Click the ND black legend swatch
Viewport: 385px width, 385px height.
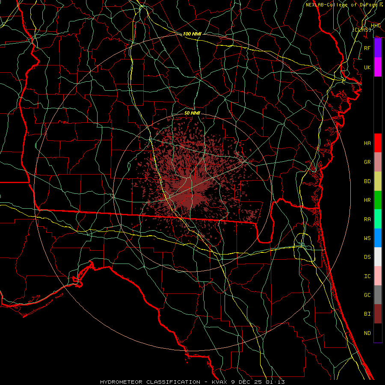[x=378, y=333]
